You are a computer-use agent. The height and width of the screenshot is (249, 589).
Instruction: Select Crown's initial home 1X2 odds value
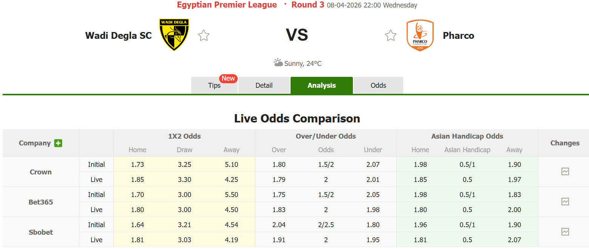click(137, 164)
